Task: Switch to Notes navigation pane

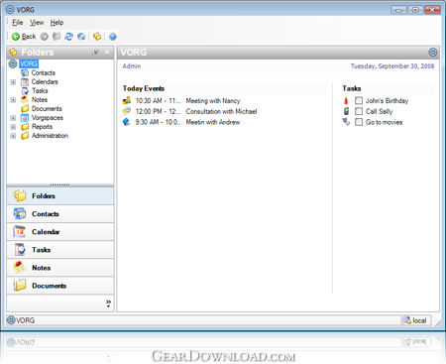Action: [x=60, y=268]
